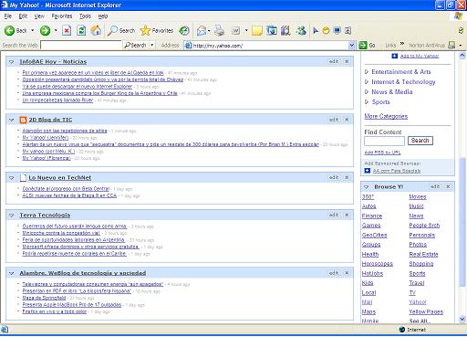Open the Yellow Pages link
This screenshot has height=337, width=467.
[x=426, y=311]
